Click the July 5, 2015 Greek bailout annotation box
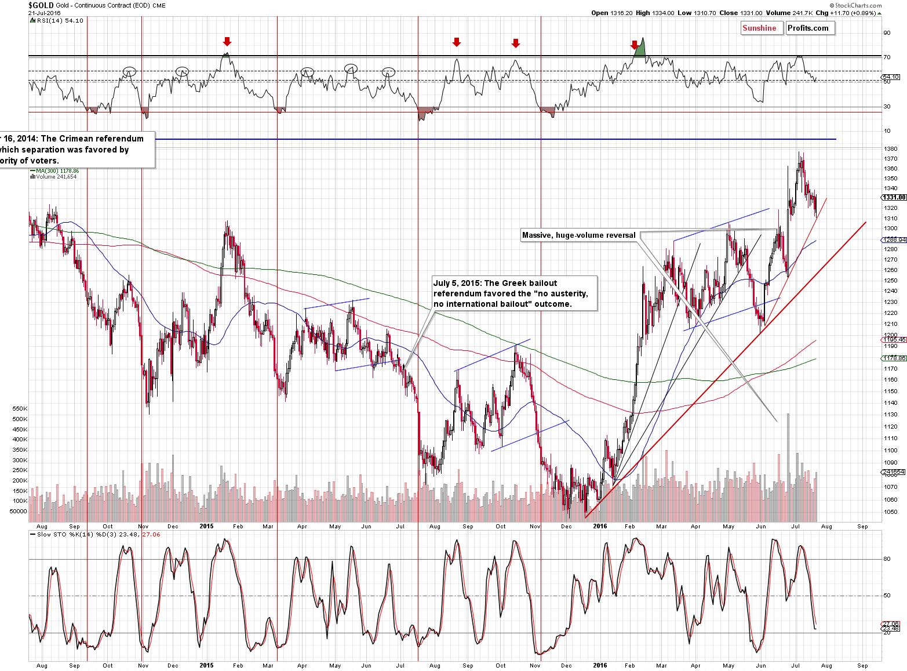The height and width of the screenshot is (671, 907). [514, 293]
